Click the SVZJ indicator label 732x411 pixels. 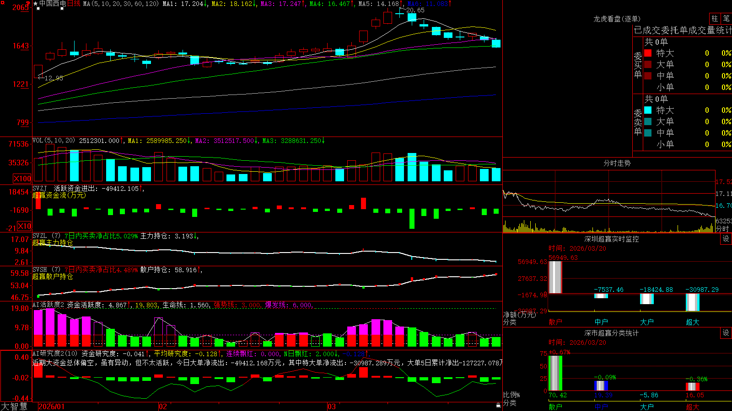pyautogui.click(x=40, y=189)
